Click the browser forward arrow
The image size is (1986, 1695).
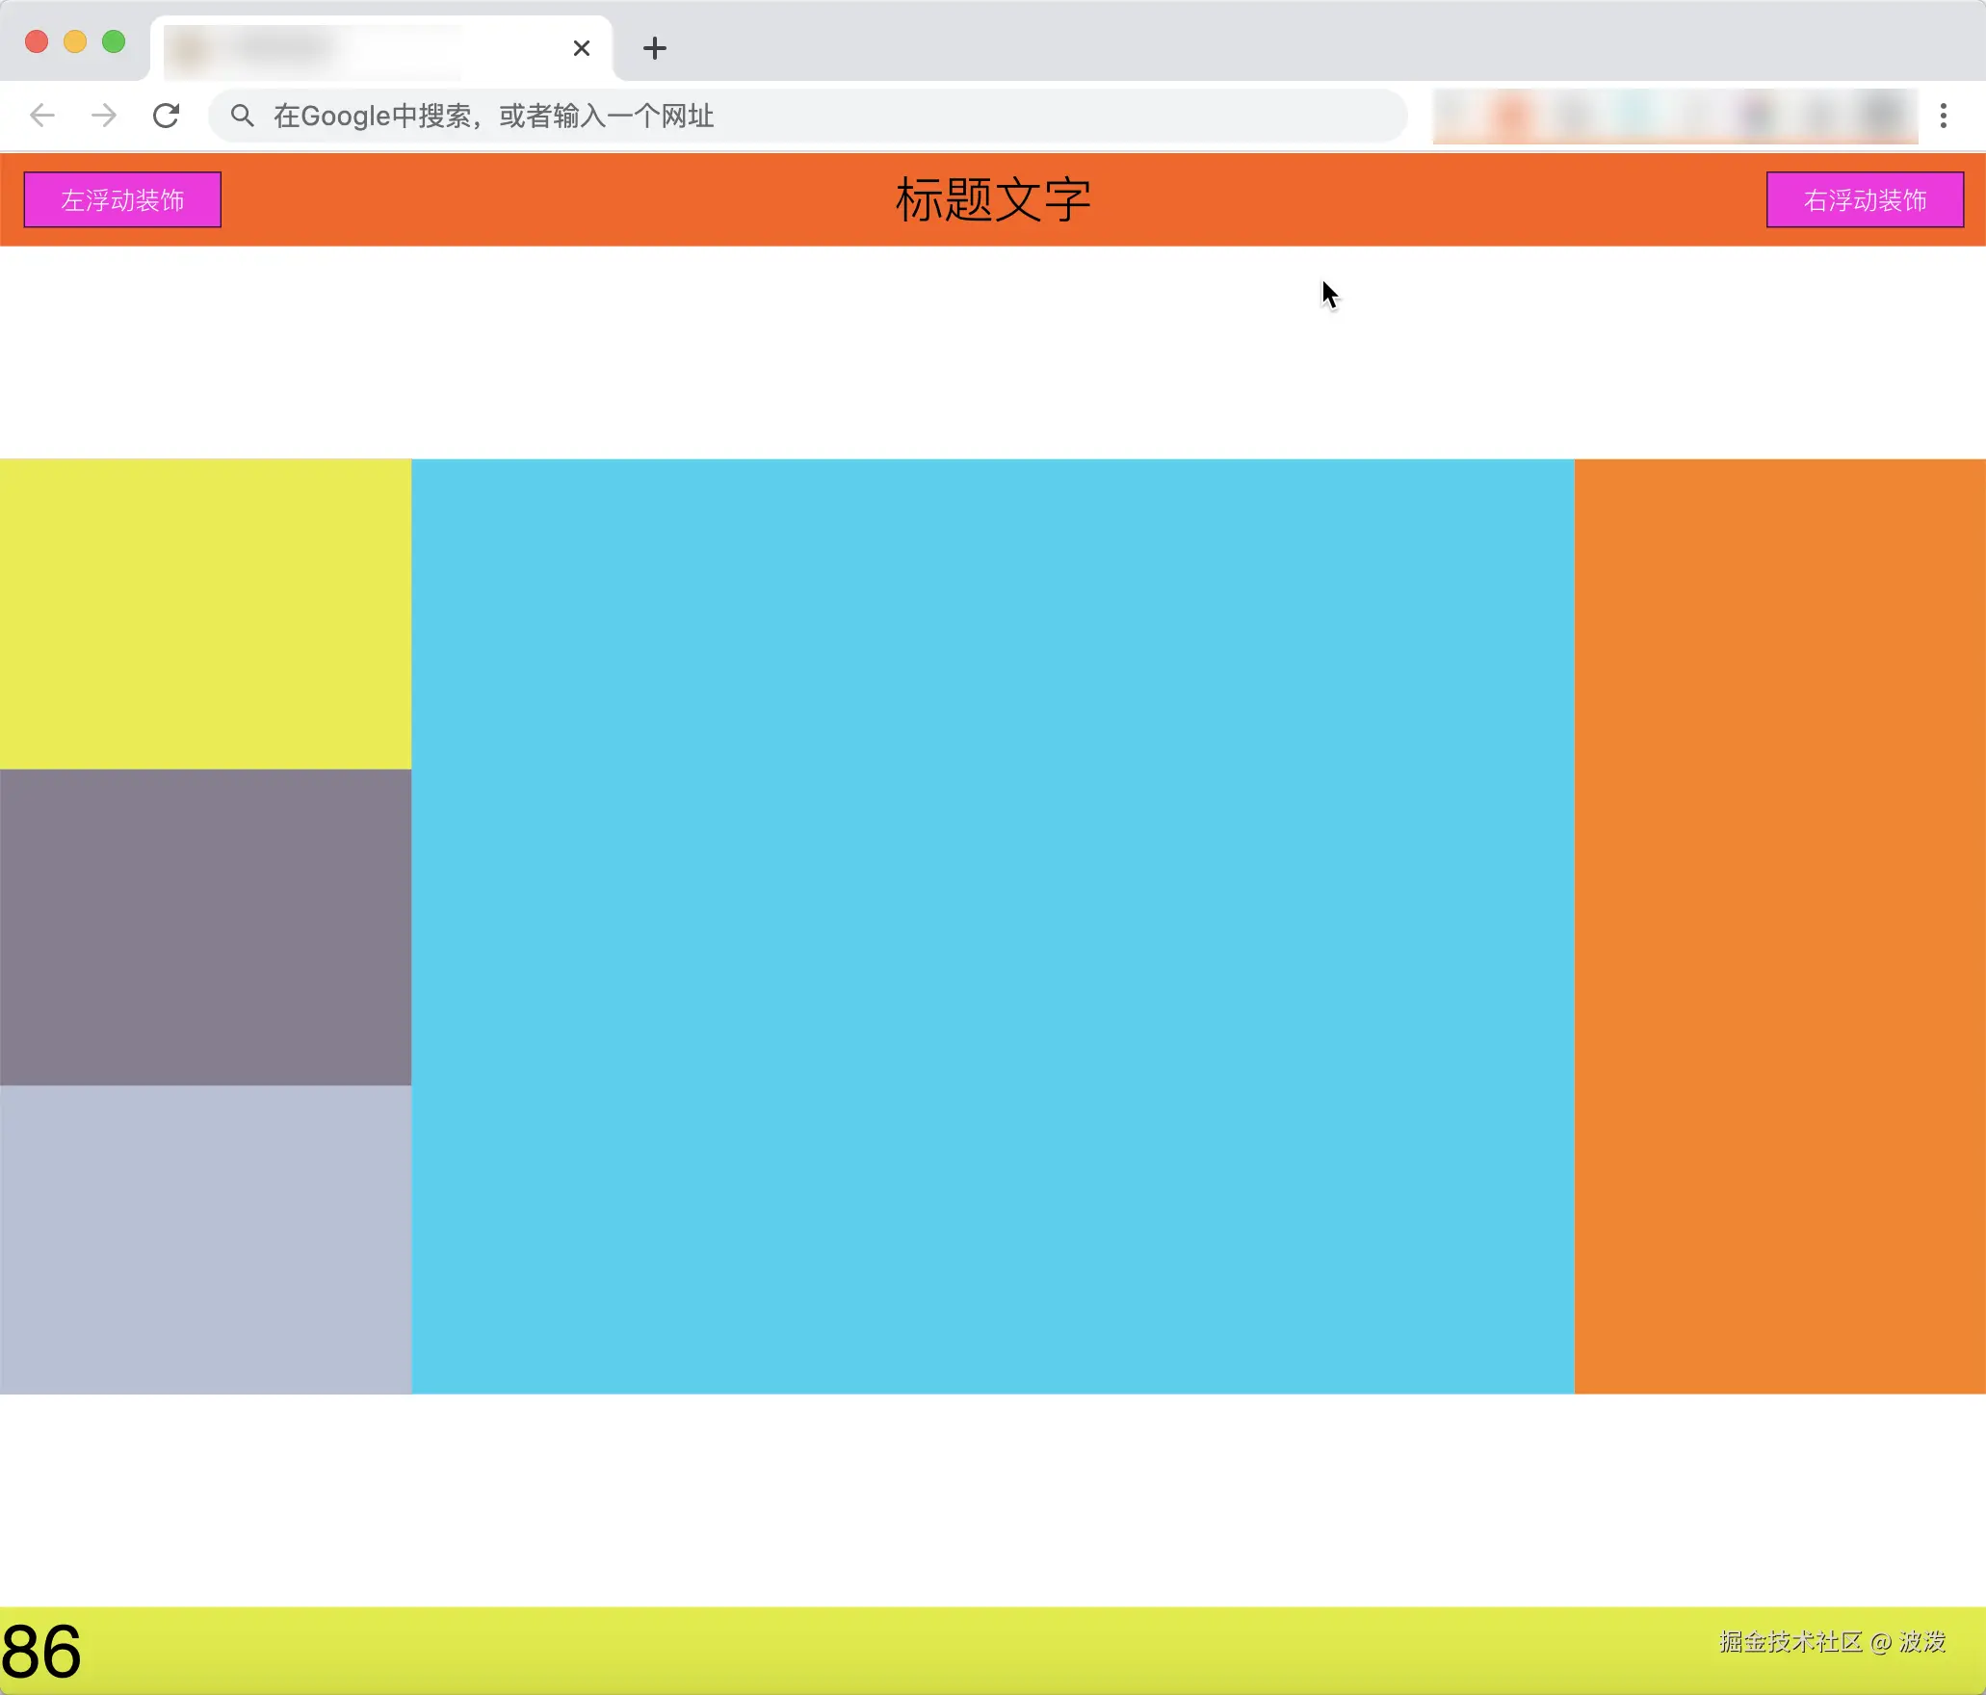103,116
